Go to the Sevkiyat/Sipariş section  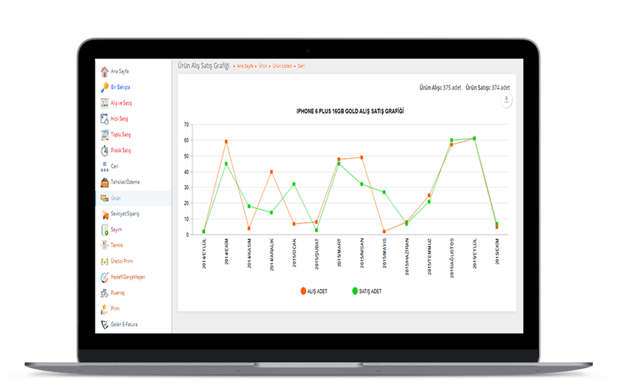tap(125, 214)
